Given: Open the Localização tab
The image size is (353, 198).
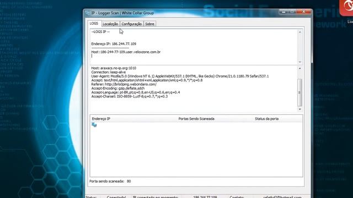Looking at the screenshot, I should 110,24.
